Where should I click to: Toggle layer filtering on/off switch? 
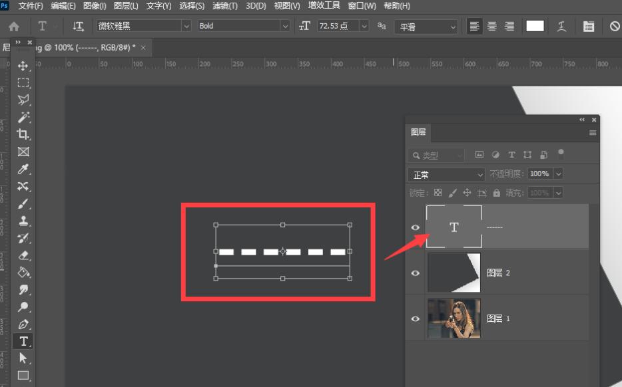tap(561, 154)
